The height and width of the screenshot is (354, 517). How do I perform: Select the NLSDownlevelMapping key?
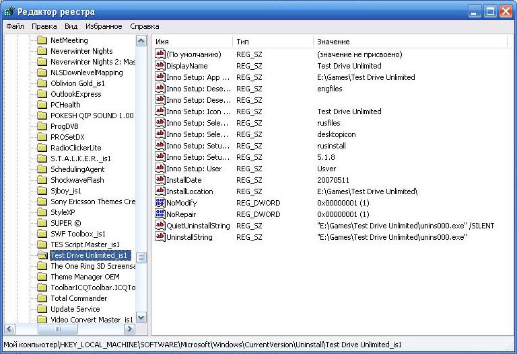(x=87, y=73)
